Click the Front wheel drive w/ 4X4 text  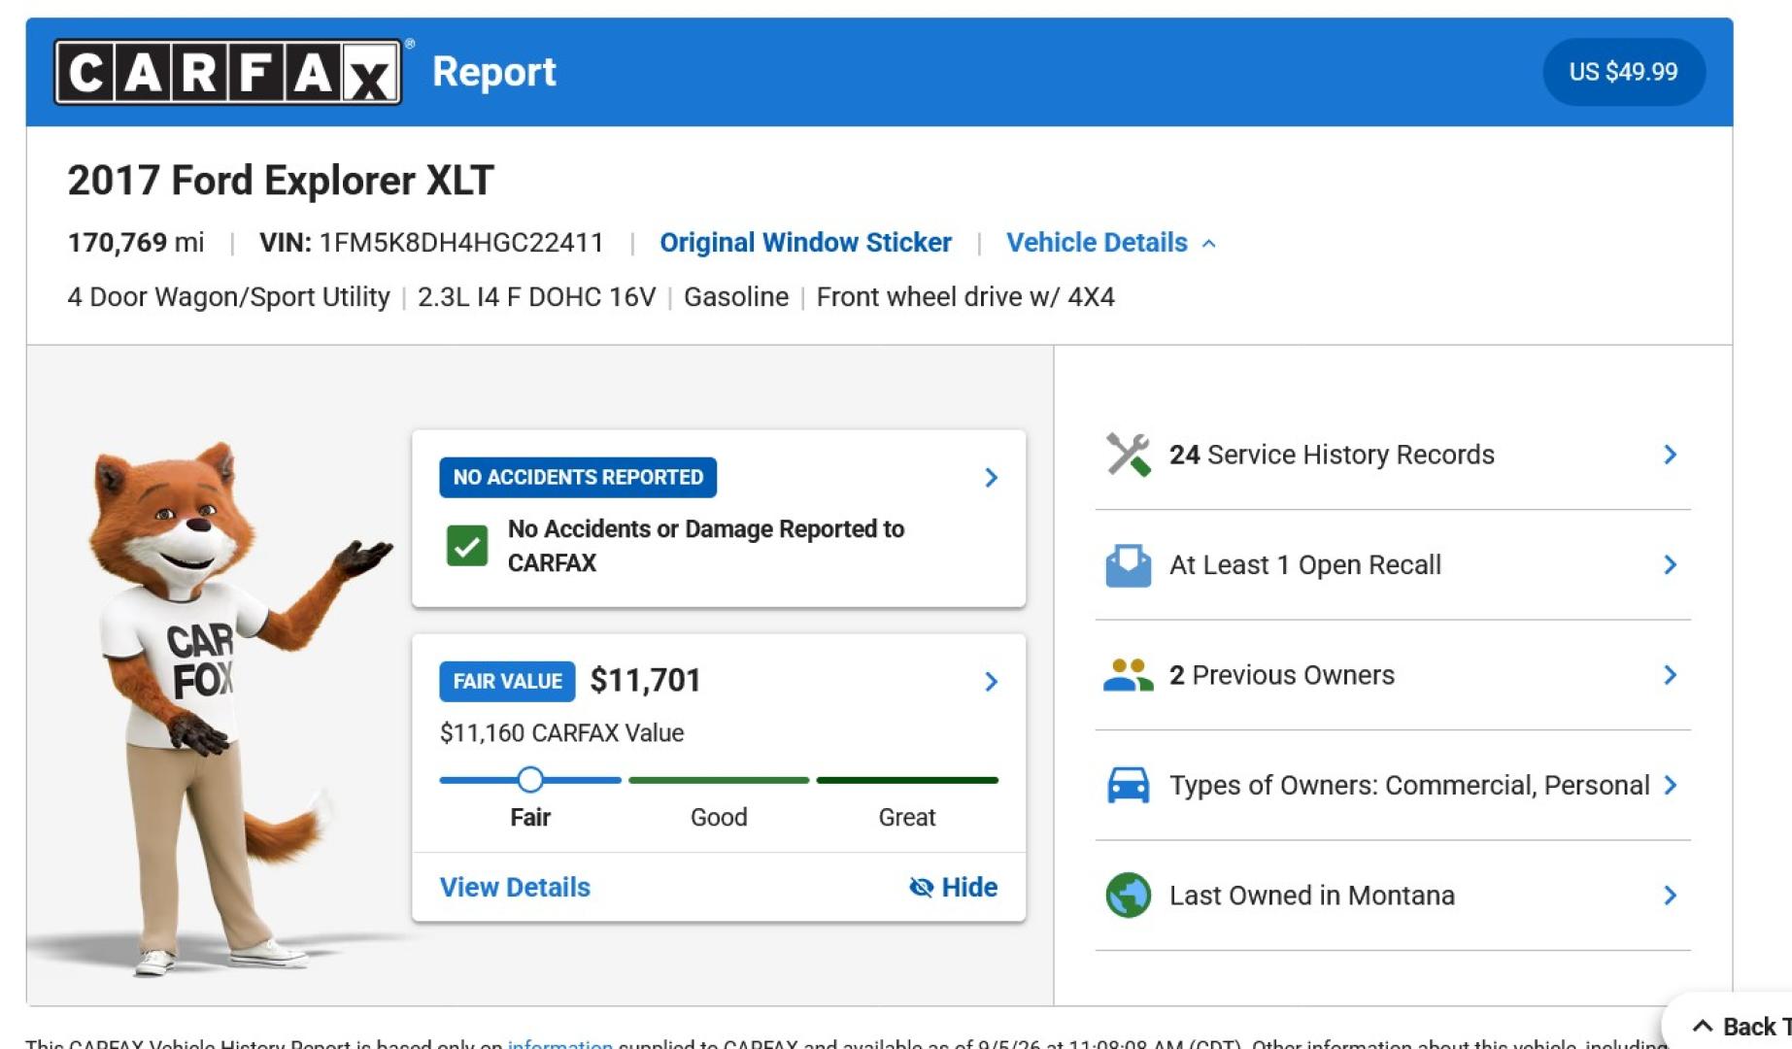click(x=965, y=297)
